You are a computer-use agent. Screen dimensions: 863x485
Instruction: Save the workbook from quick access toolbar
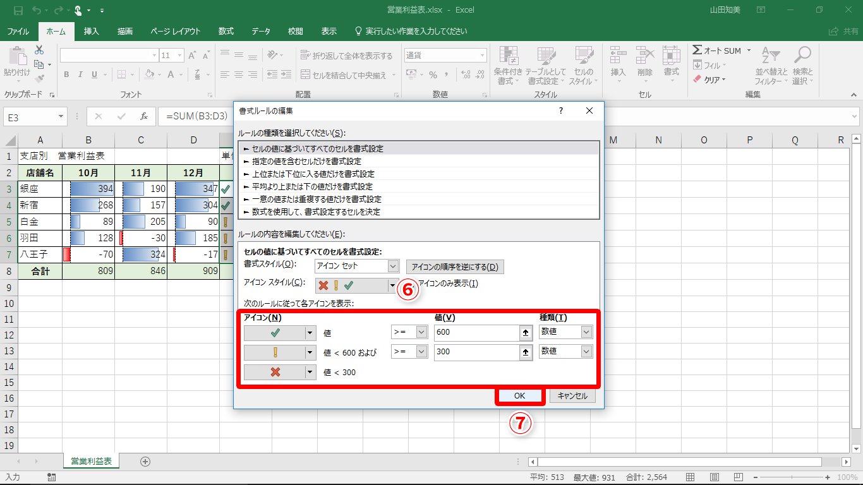pos(18,10)
